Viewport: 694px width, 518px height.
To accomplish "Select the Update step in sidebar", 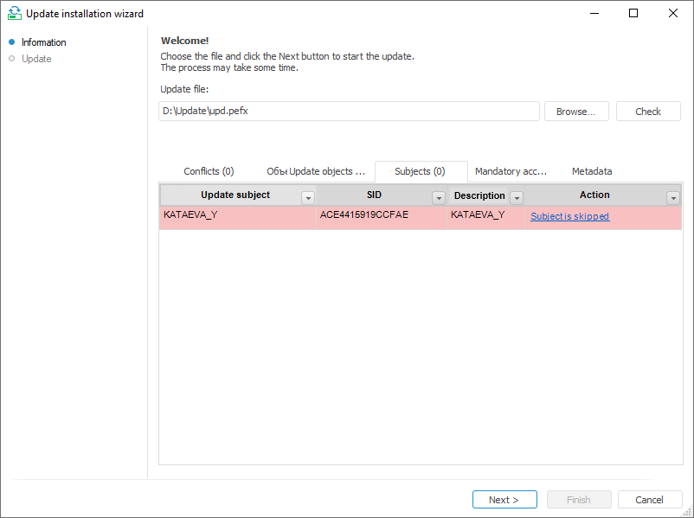I will [x=36, y=59].
